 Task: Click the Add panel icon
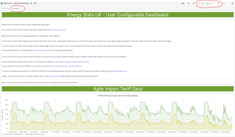[x=183, y=3]
